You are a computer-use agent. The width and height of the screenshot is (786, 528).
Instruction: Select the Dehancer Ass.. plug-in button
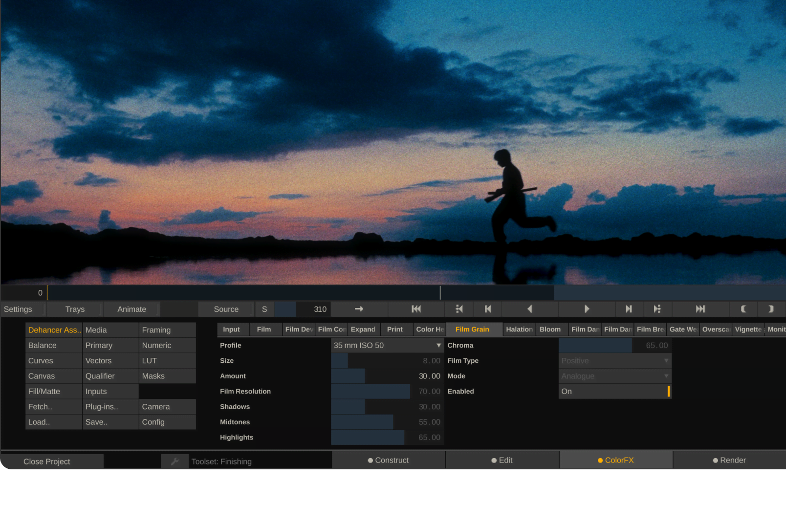pos(54,330)
